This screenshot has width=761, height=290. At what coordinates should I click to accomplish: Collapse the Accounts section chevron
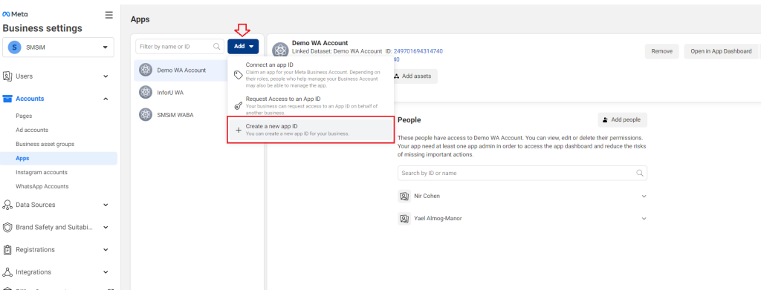106,99
